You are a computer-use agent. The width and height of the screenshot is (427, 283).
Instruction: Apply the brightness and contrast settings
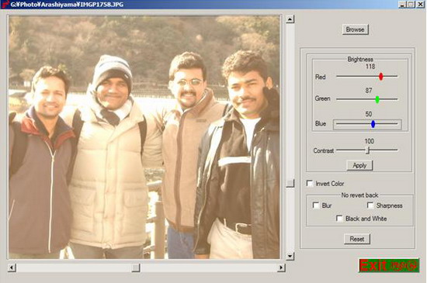tap(359, 165)
